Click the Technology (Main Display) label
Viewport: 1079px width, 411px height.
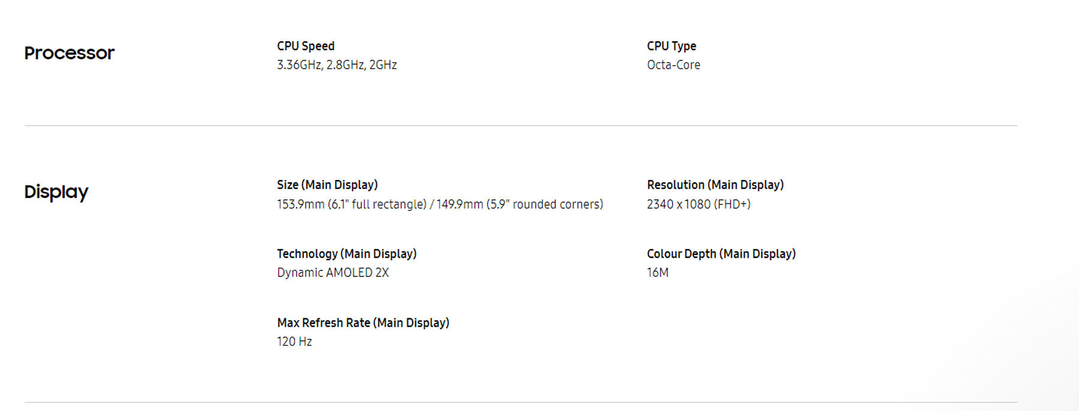tap(346, 254)
